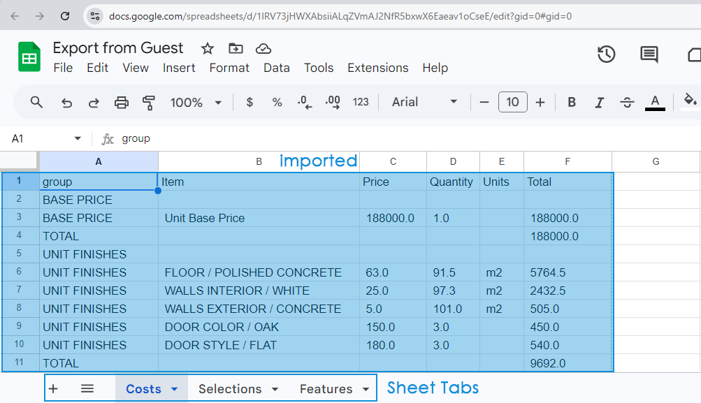Click the font size input field
Viewport: 701px width, 403px height.
click(512, 103)
